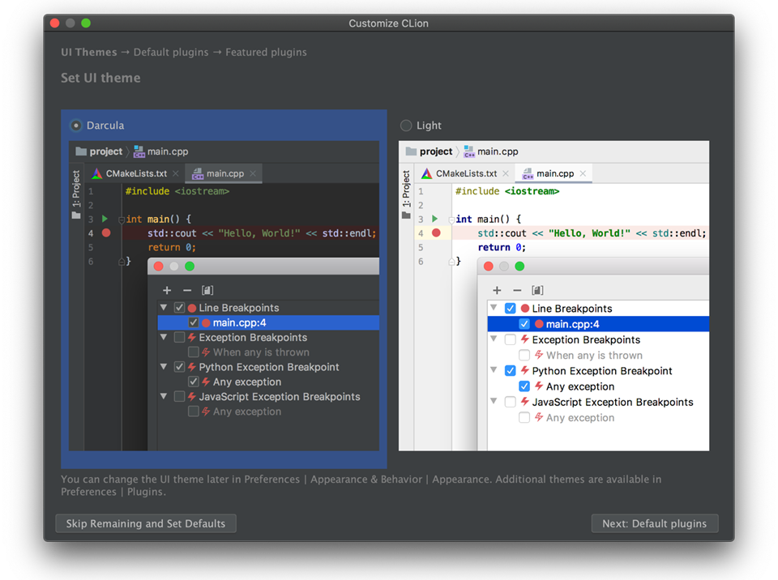Toggle Python Exception Breakpoint checkbox in Light preview
778x580 pixels.
click(510, 371)
